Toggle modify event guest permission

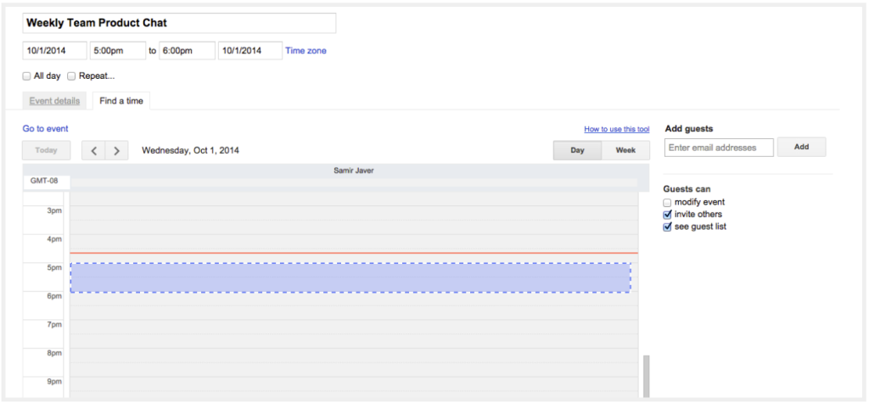[x=667, y=203]
